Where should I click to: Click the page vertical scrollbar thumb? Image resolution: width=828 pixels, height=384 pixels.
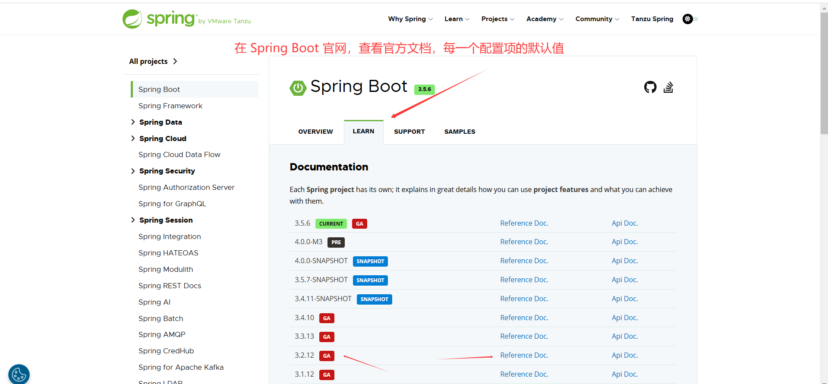click(824, 73)
